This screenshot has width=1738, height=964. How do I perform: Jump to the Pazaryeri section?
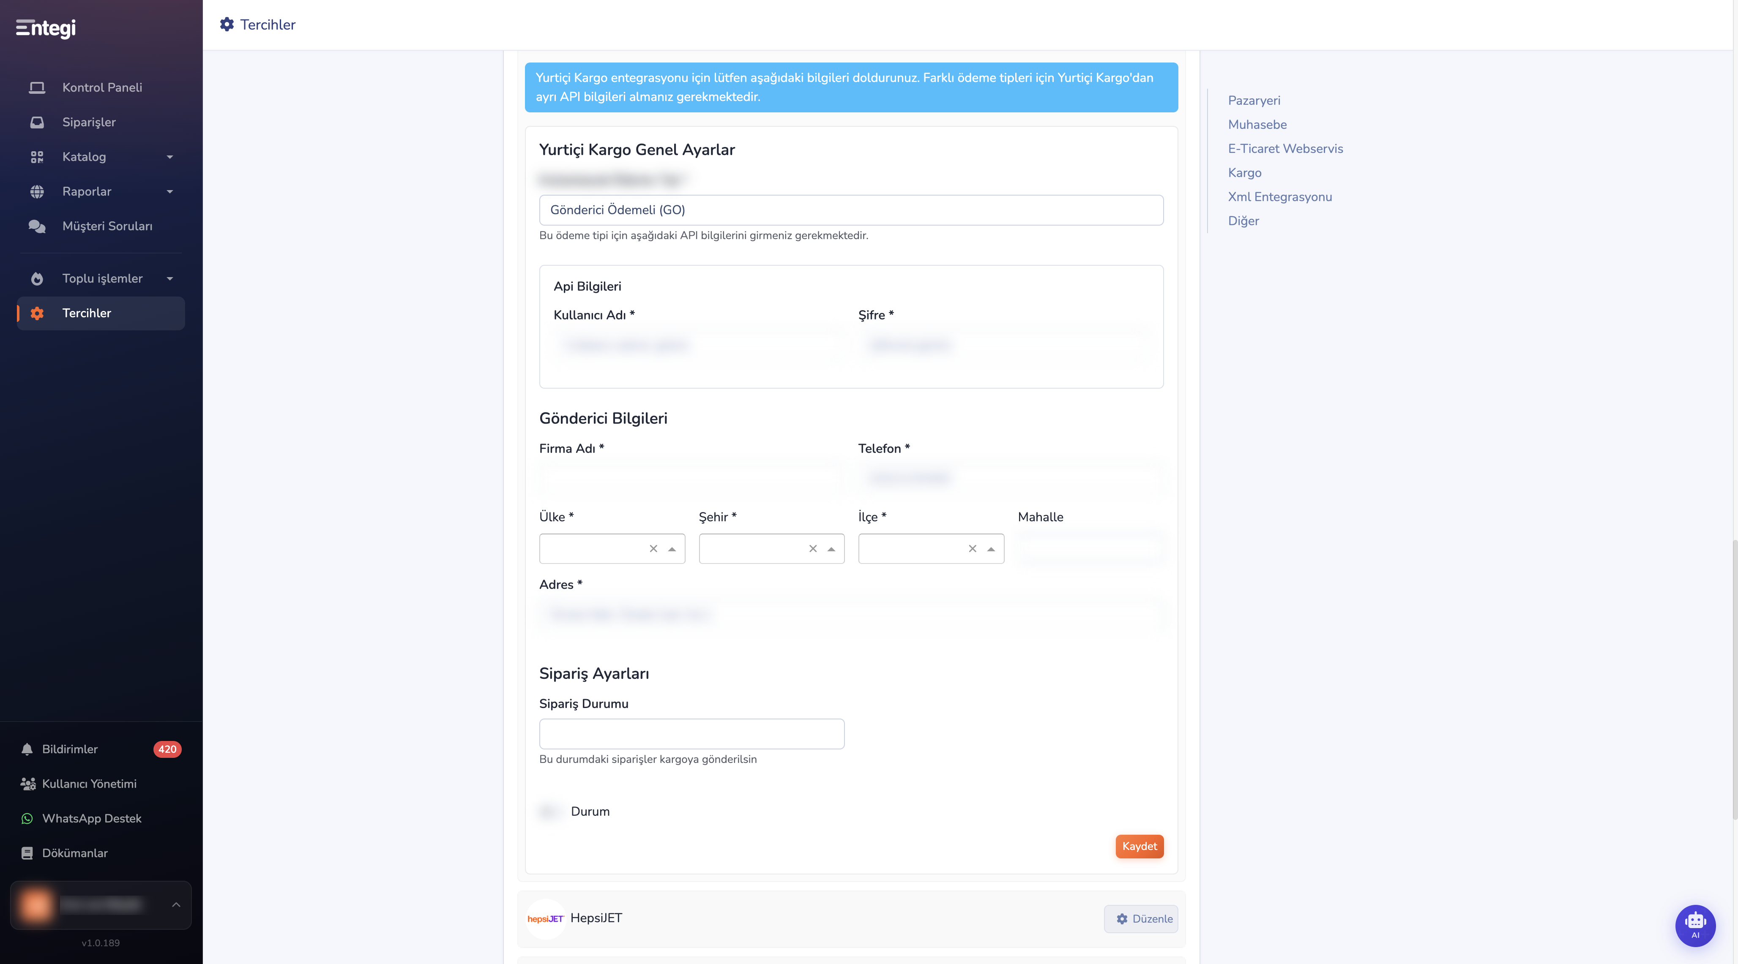[x=1254, y=101]
